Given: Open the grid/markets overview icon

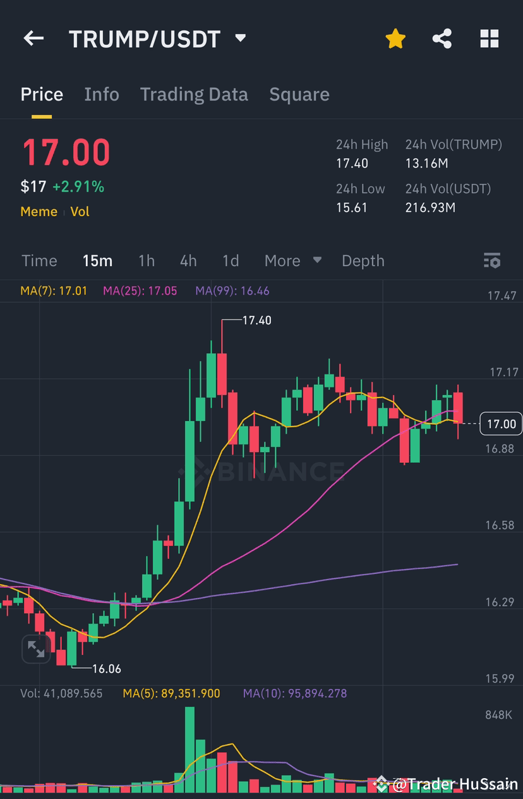Looking at the screenshot, I should tap(490, 38).
